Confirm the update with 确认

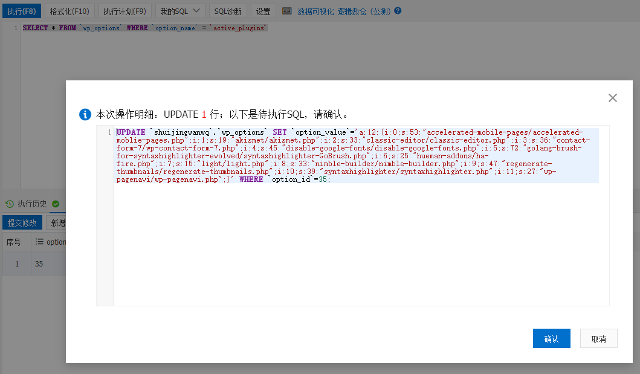(x=551, y=338)
